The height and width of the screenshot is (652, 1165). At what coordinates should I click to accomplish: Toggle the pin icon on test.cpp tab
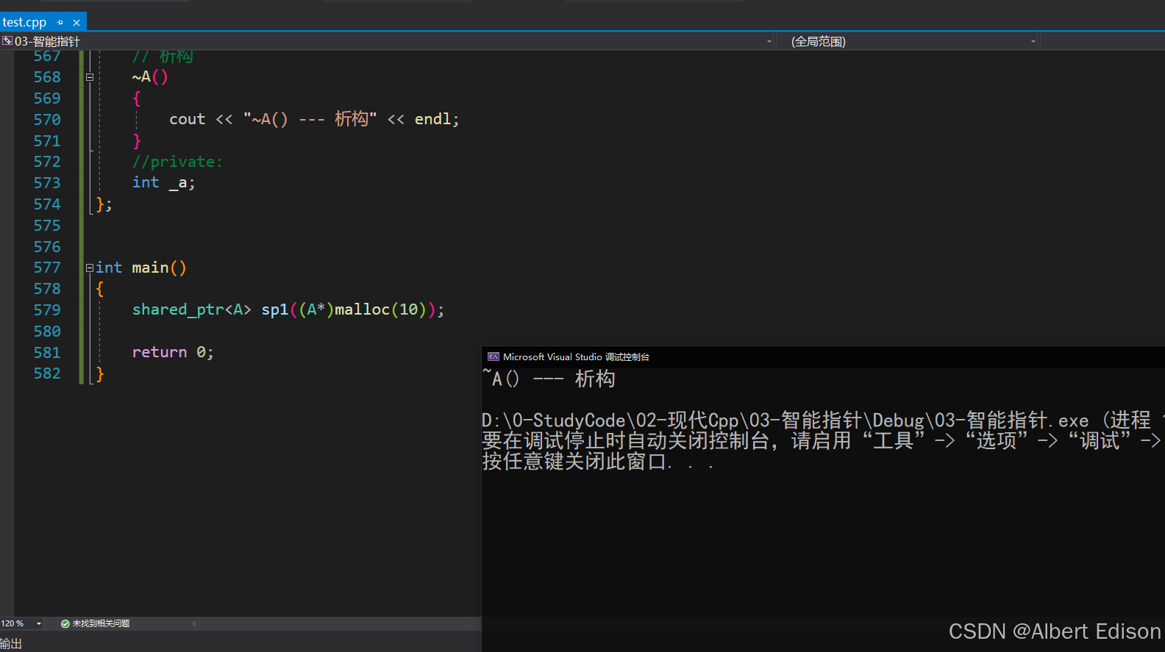(60, 23)
